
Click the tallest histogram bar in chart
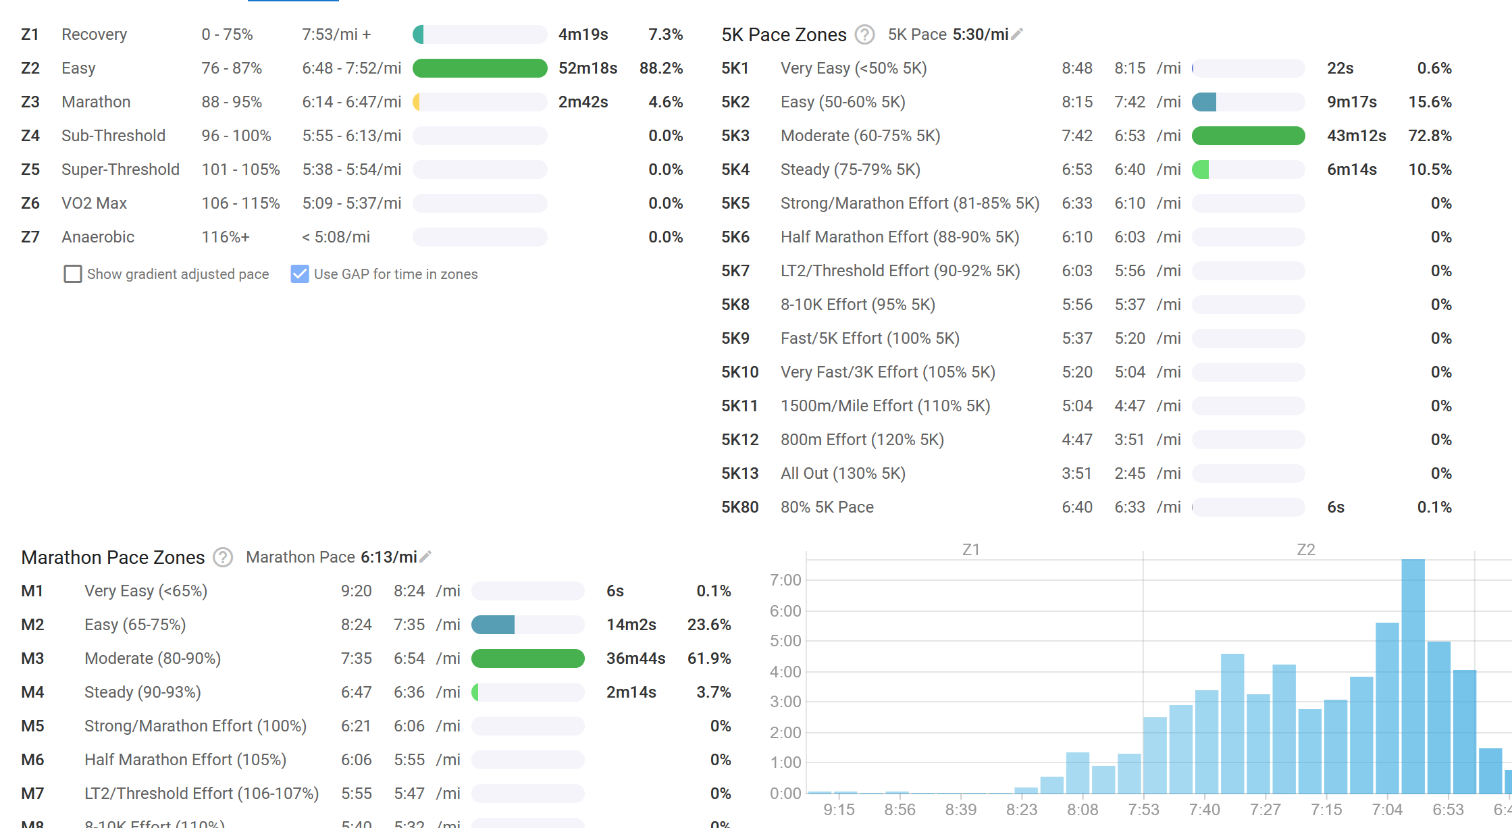(1413, 675)
